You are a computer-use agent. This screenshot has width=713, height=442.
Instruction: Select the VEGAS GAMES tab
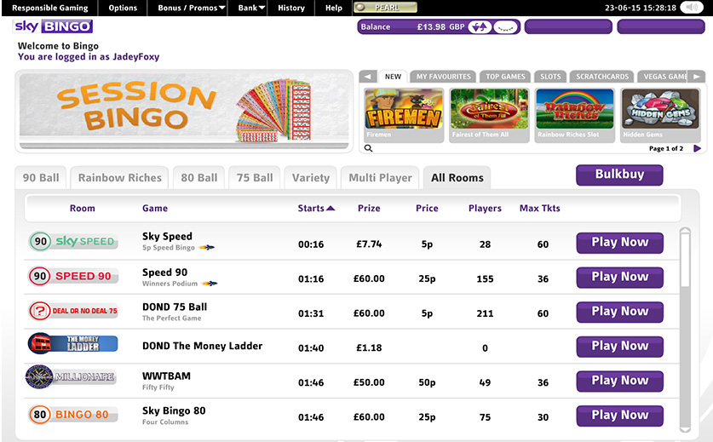664,77
